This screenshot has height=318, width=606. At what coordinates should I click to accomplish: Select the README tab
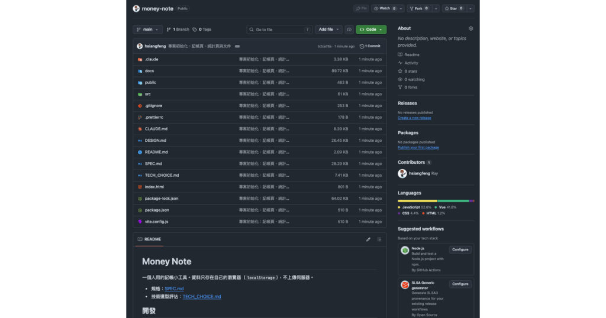pyautogui.click(x=149, y=239)
